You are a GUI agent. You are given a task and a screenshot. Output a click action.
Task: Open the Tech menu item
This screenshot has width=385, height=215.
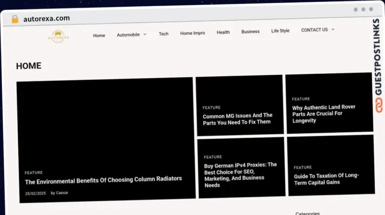(x=163, y=34)
